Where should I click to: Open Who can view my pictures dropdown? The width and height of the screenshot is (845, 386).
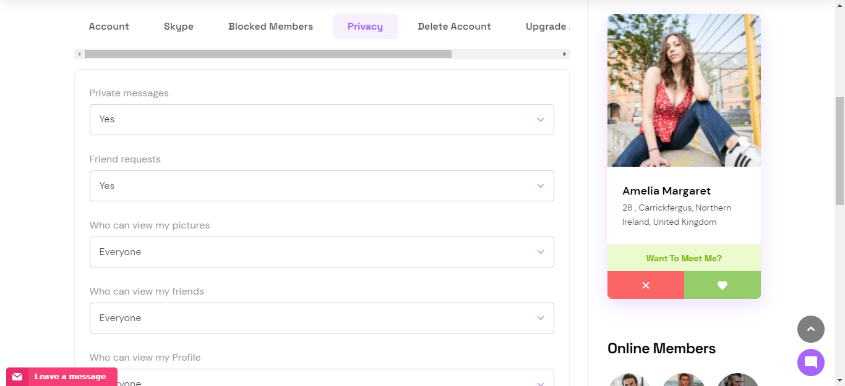(322, 252)
